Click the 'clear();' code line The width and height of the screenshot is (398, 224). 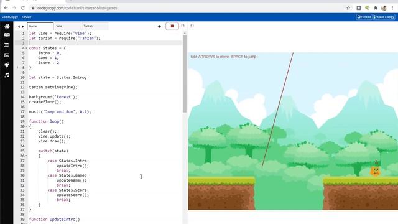click(x=47, y=131)
